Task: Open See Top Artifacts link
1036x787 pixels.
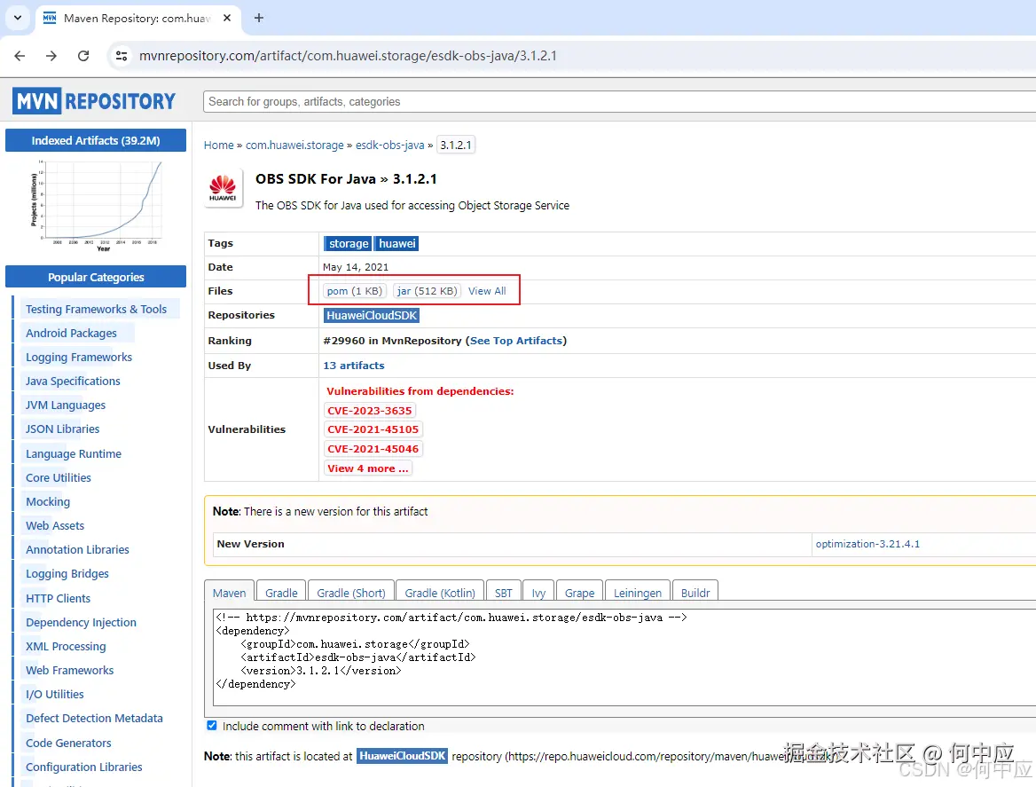Action: tap(516, 341)
